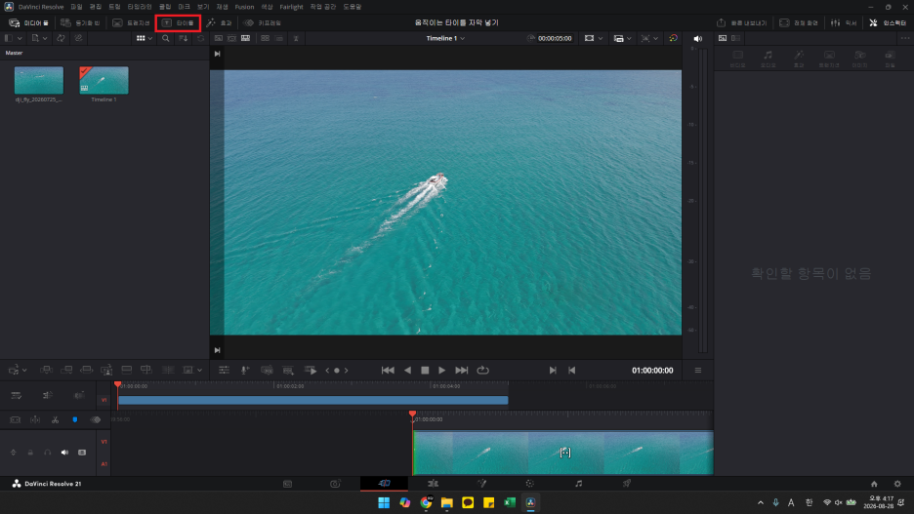Switch to the Fairlight music note page
The image size is (914, 514).
point(578,484)
